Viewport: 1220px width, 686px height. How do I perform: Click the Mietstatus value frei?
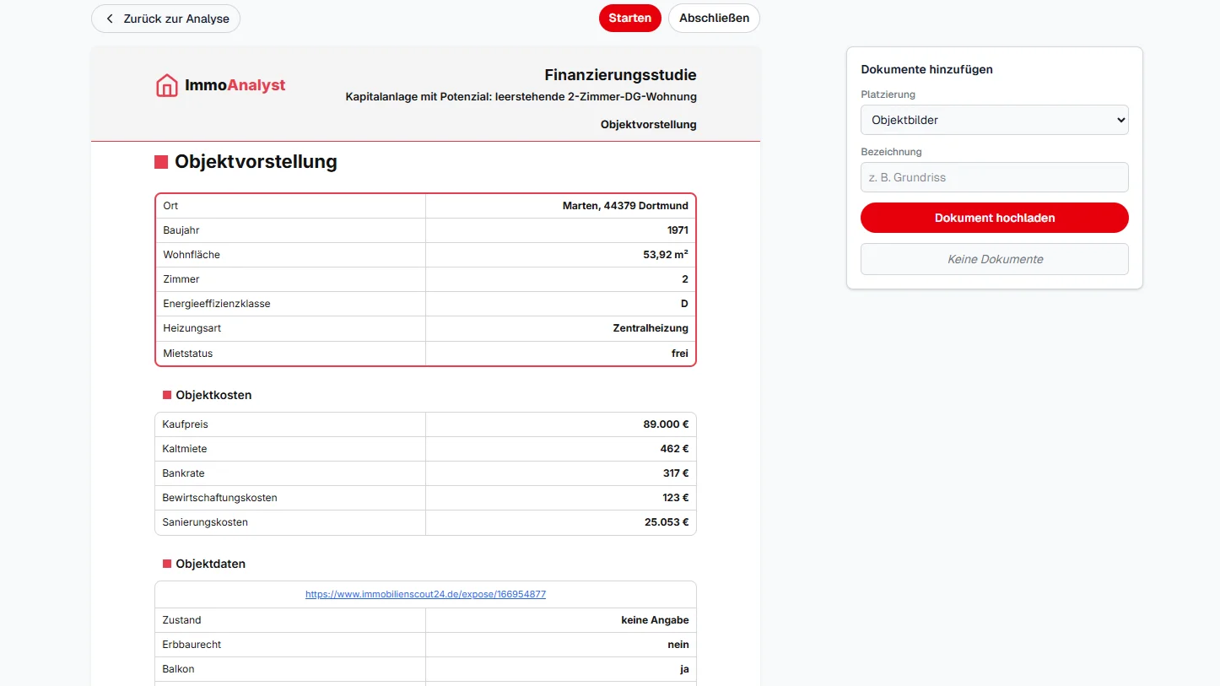point(680,354)
